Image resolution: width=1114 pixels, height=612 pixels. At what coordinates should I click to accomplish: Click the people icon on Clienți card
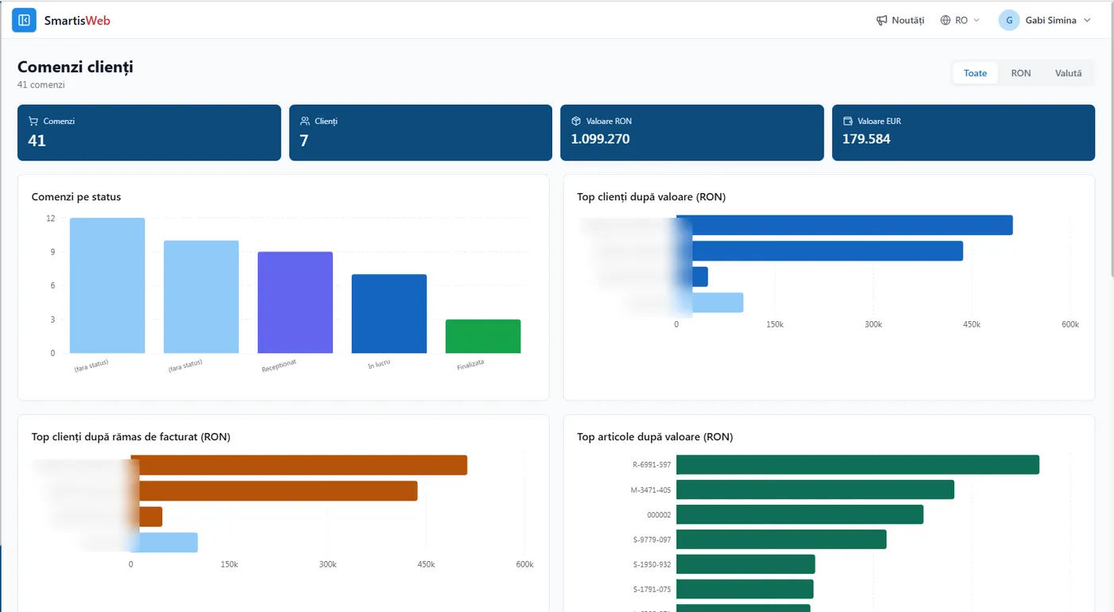coord(305,122)
